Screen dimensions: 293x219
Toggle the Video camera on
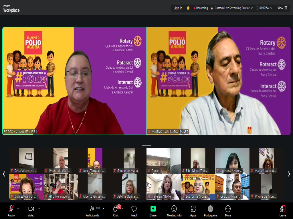coord(31,211)
